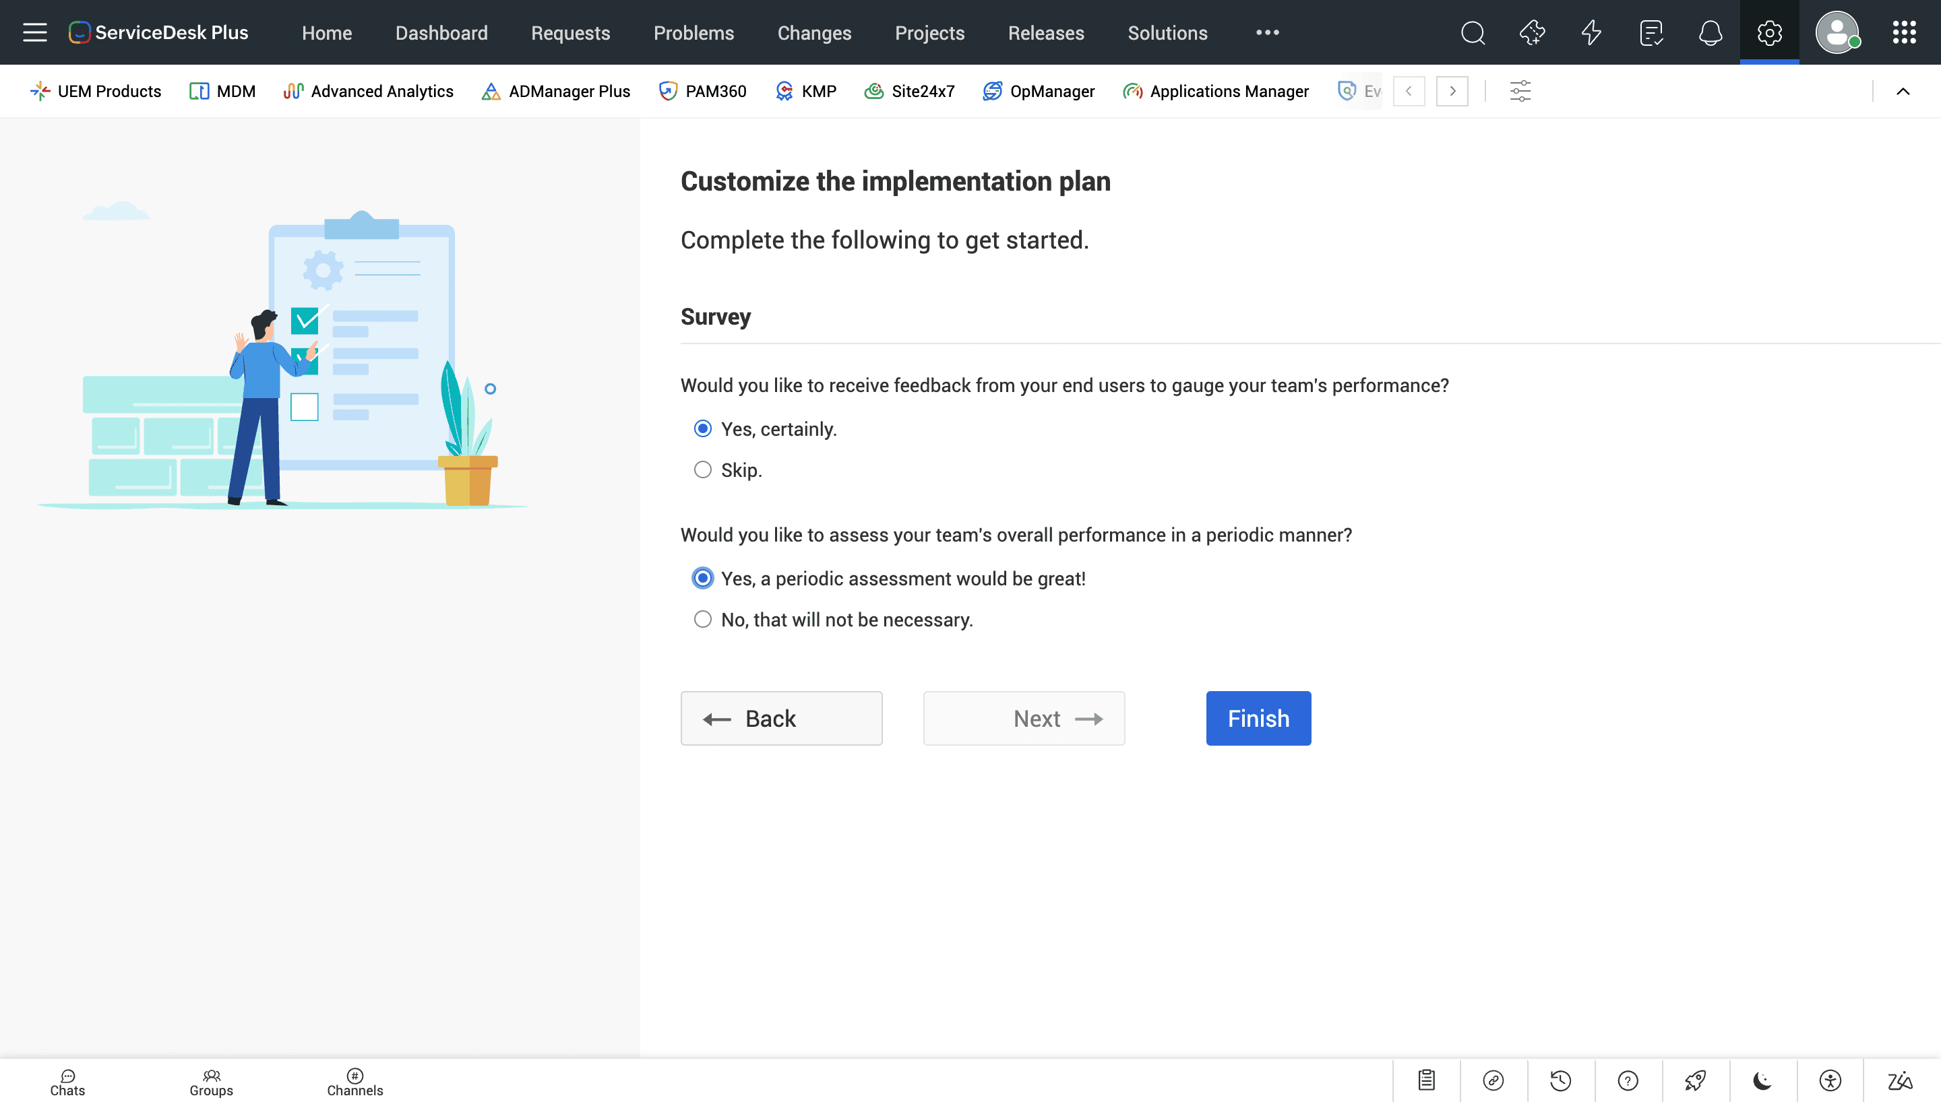Choose 'No, that will not be necessary.'
Image resolution: width=1941 pixels, height=1102 pixels.
point(702,620)
